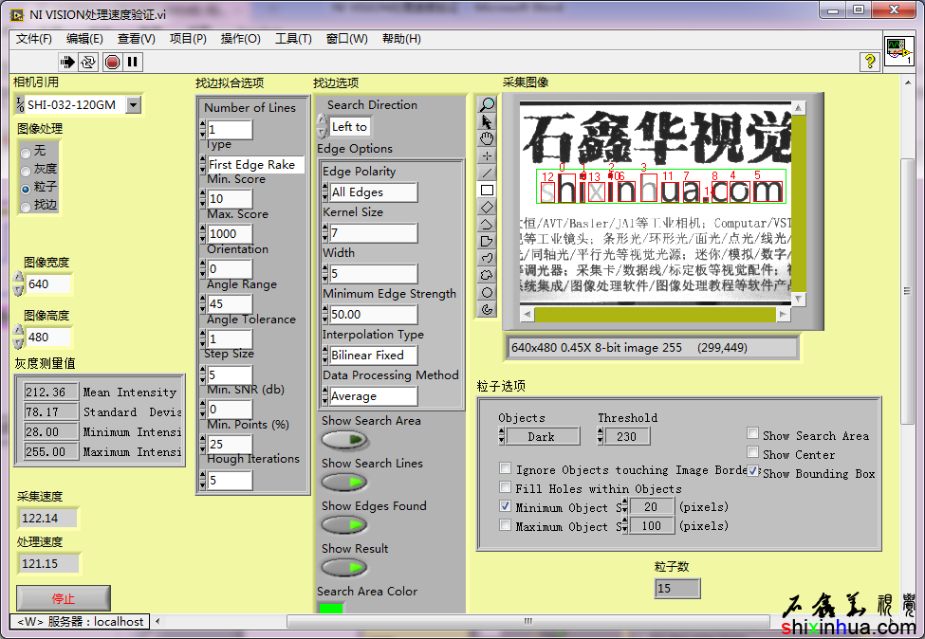Uncheck the Show Bounding Box checkbox

[753, 471]
